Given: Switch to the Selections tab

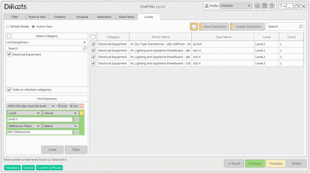Looking at the screenshot, I should click(104, 17).
